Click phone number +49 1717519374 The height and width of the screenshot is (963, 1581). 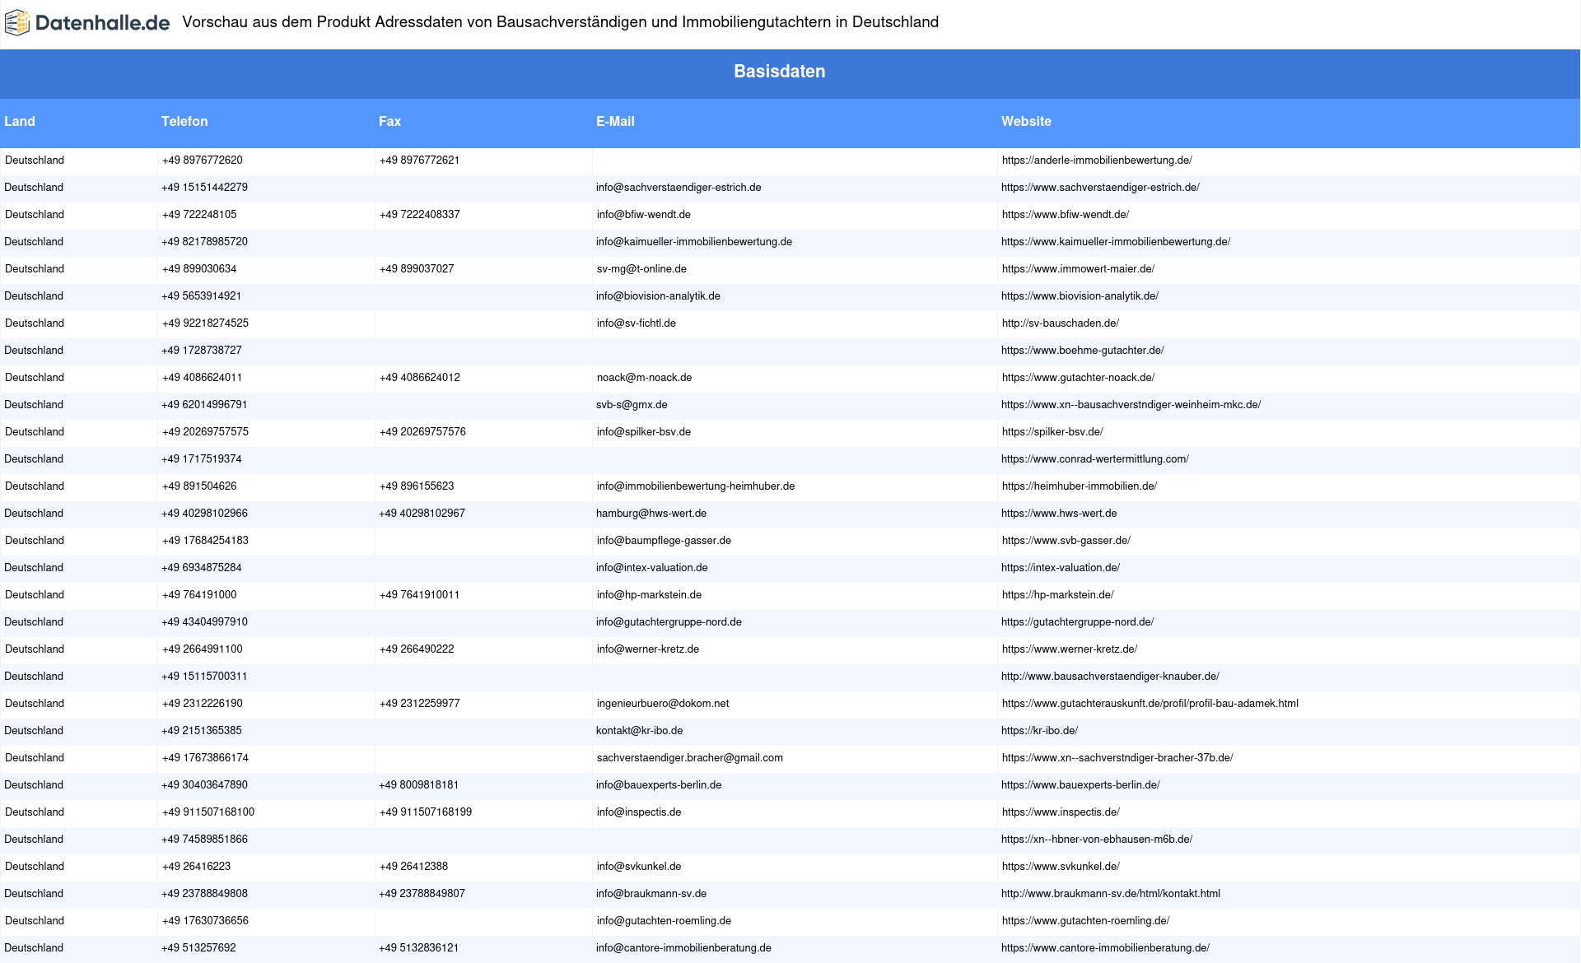pyautogui.click(x=202, y=459)
